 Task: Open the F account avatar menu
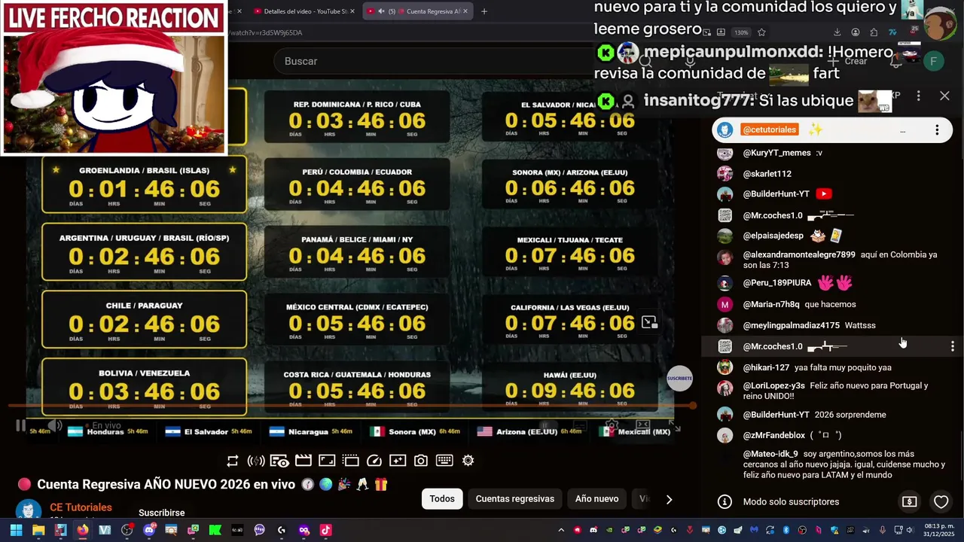coord(933,62)
